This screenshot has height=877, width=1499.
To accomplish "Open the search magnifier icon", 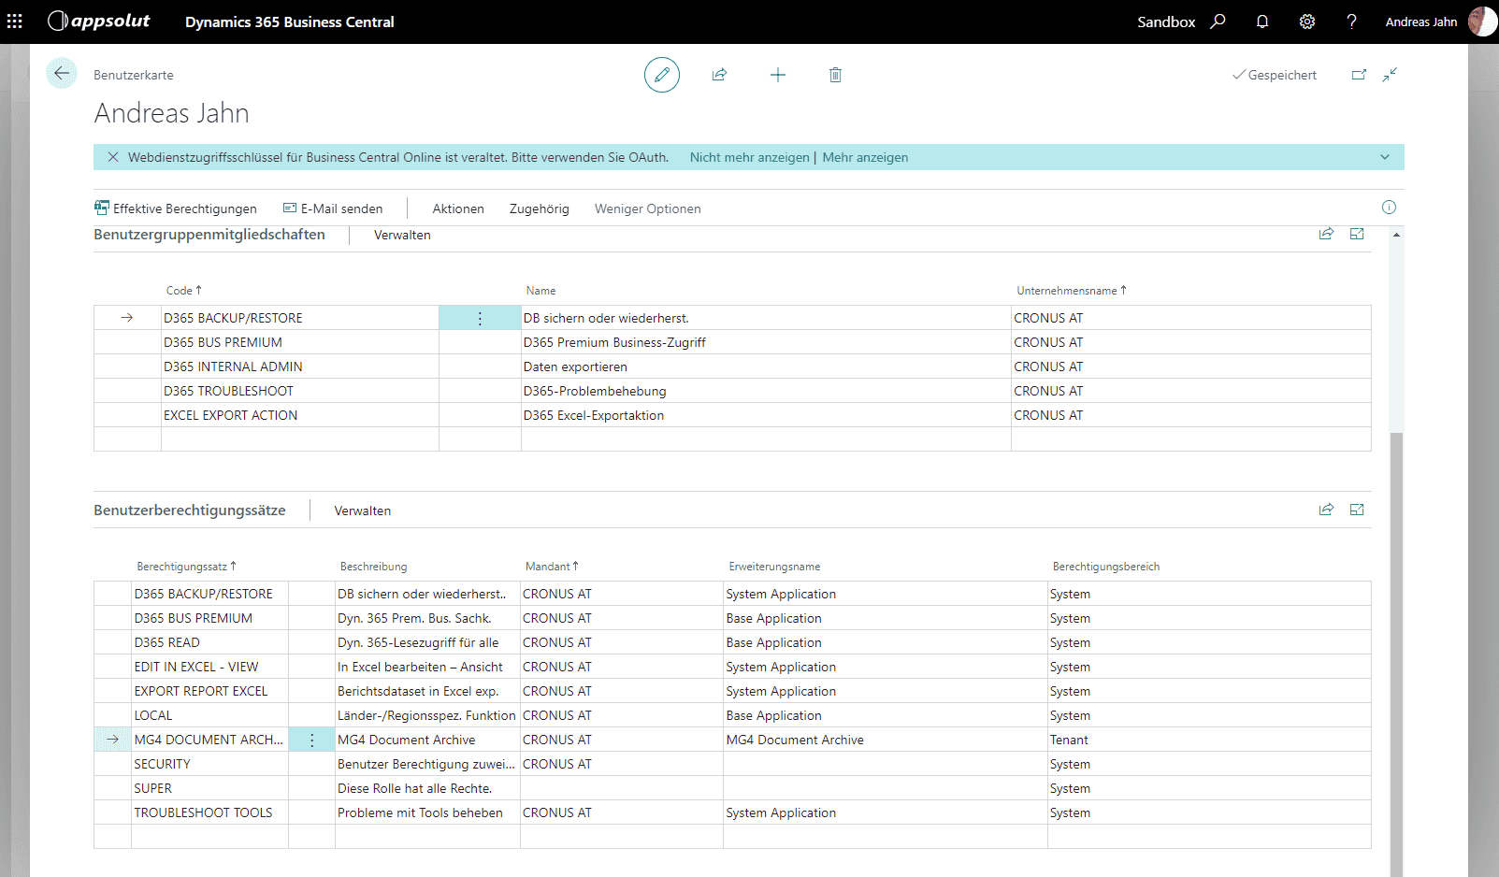I will (x=1218, y=22).
